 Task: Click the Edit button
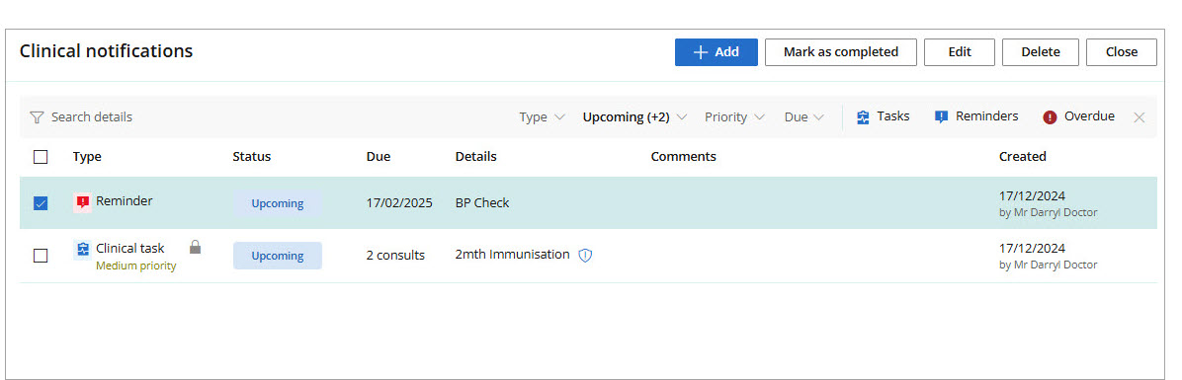[960, 52]
